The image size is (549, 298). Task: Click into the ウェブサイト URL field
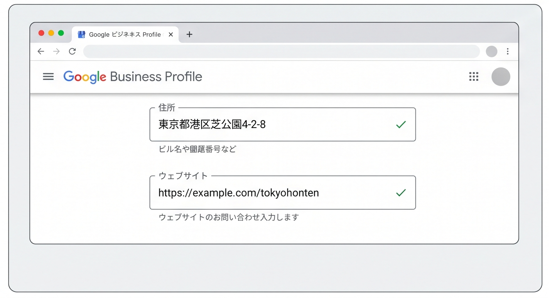click(283, 193)
